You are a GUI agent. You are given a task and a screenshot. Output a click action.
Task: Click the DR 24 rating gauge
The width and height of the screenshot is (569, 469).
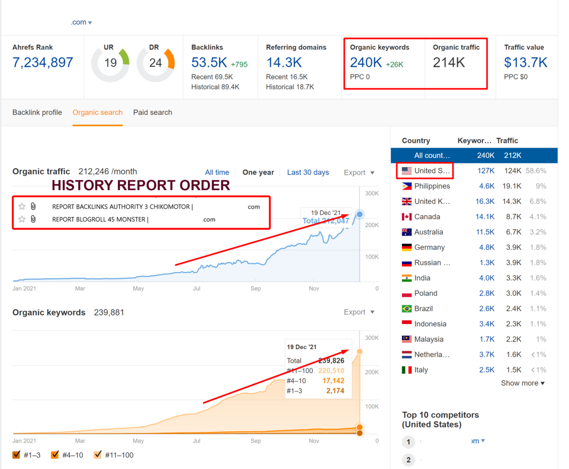155,63
